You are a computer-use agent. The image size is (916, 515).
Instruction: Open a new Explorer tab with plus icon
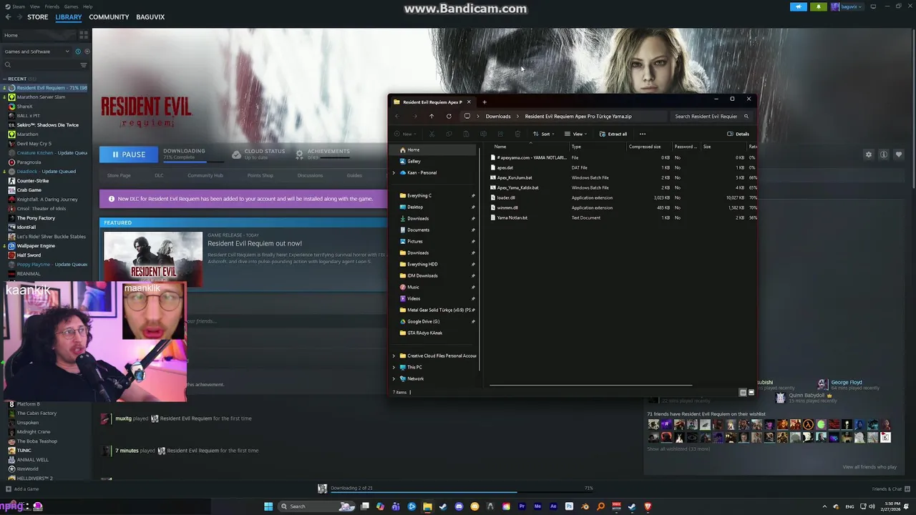point(484,102)
